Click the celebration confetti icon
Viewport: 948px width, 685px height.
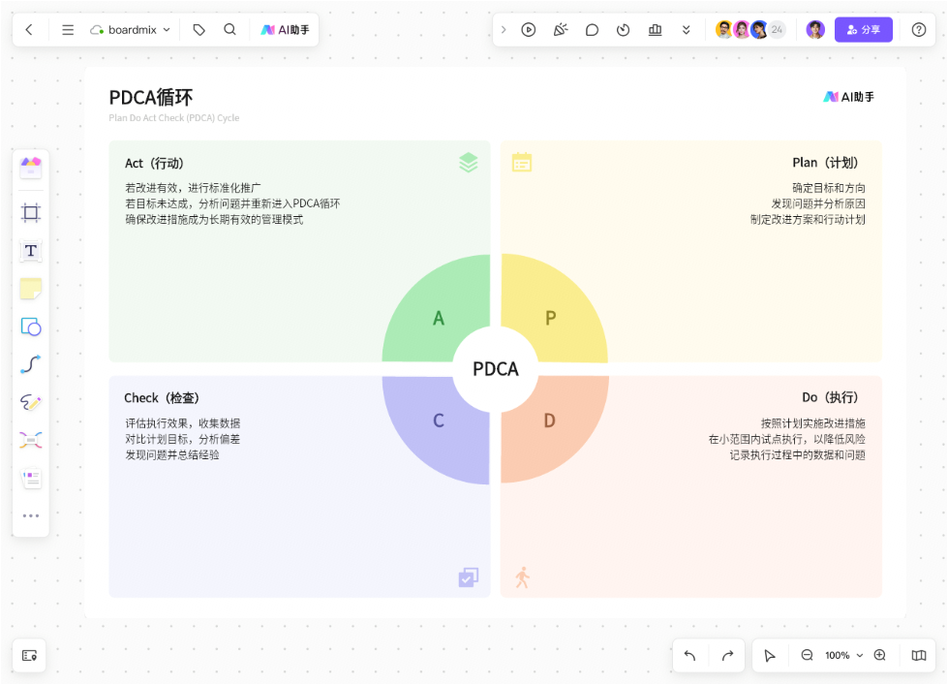pyautogui.click(x=561, y=30)
